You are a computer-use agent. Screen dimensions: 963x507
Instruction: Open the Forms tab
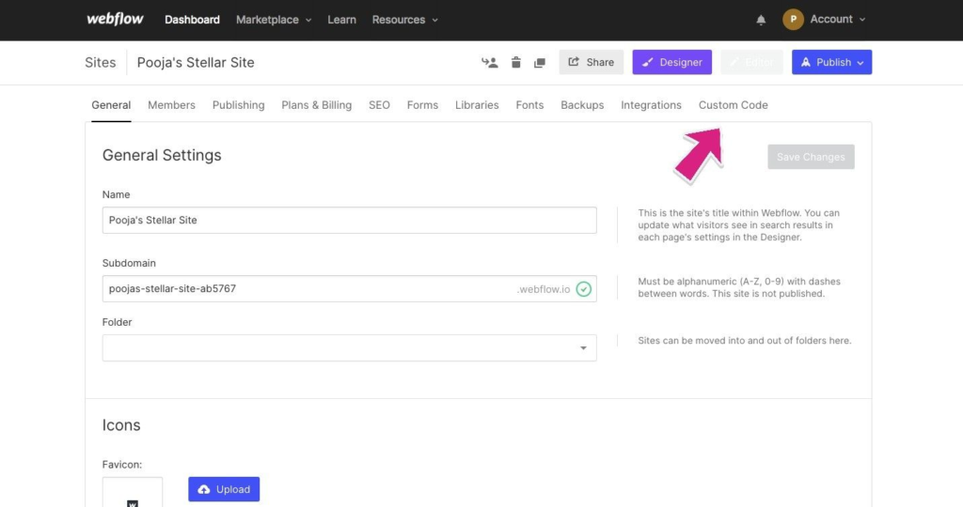pos(422,105)
